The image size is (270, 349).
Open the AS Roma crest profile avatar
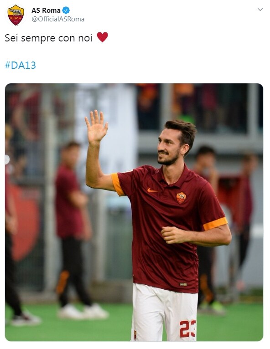16,15
